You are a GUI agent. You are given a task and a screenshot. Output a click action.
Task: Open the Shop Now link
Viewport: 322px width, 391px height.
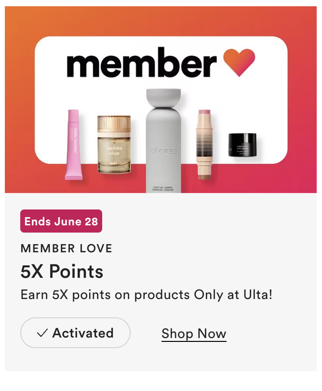(x=194, y=334)
